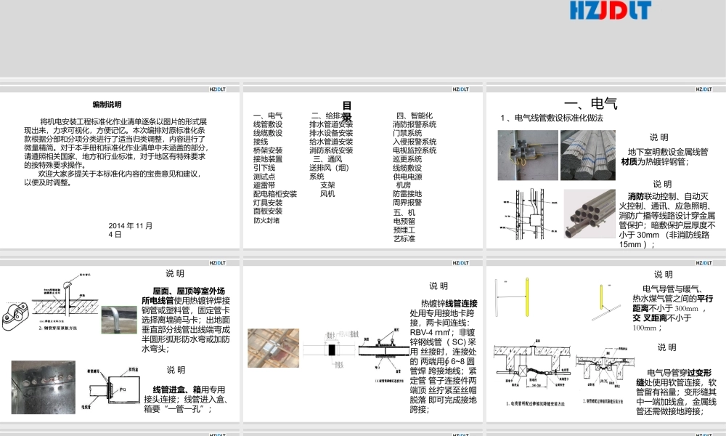Screen dimensions: 726x436
Task: Select 桥架安装 in the contents
Action: pyautogui.click(x=268, y=150)
